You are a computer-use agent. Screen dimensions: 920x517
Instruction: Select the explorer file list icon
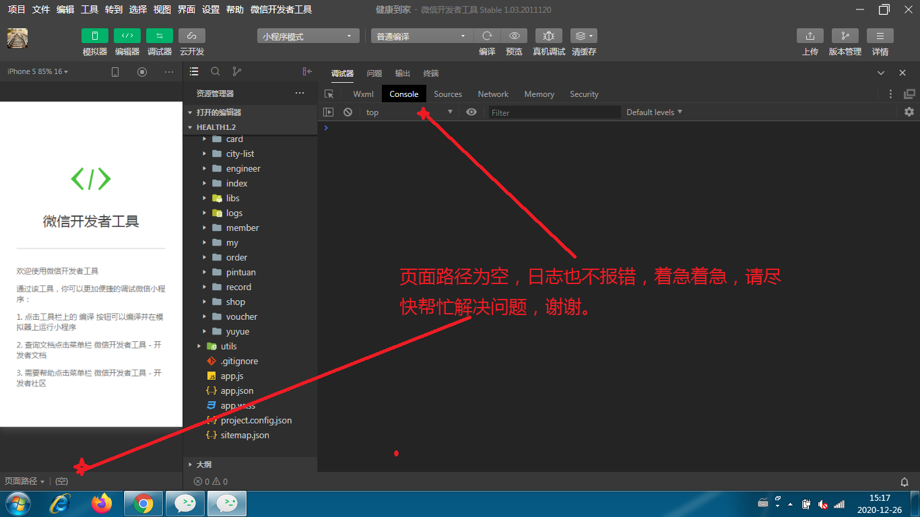[x=194, y=71]
